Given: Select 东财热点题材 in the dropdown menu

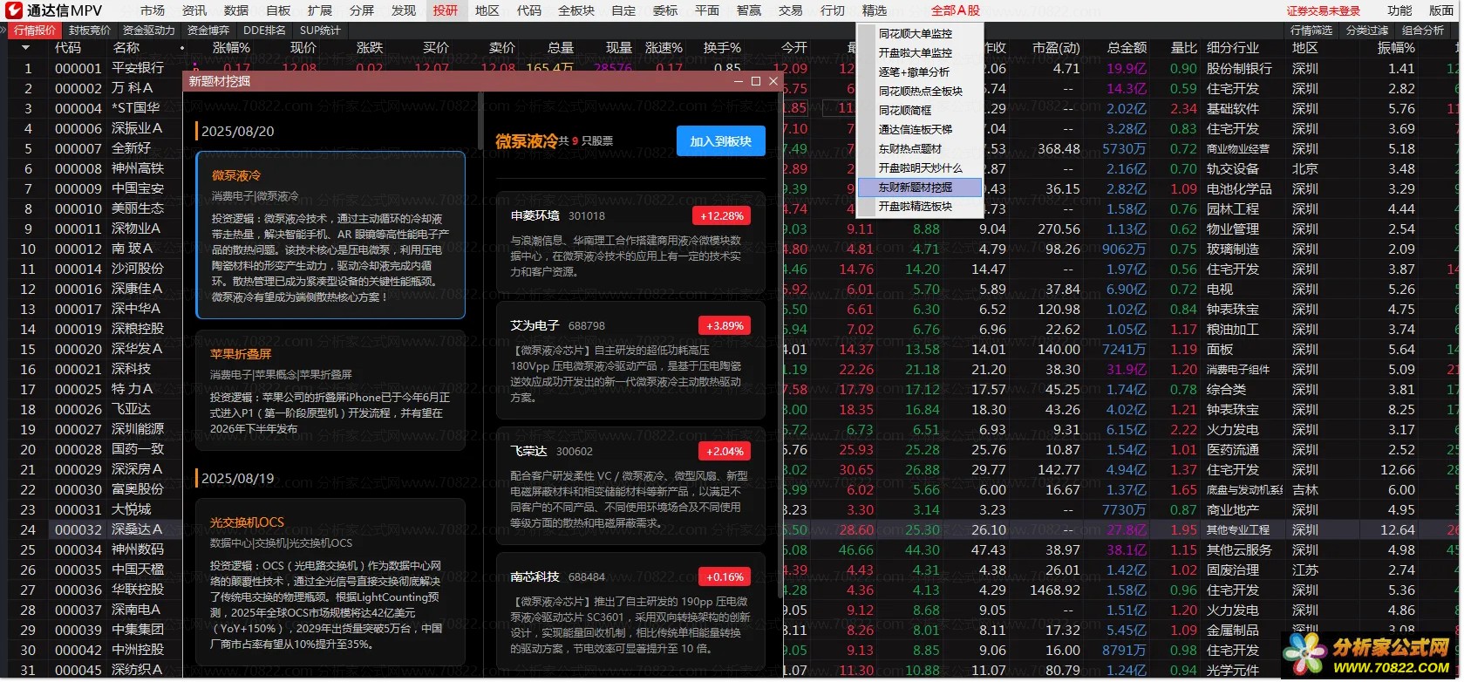Looking at the screenshot, I should (x=920, y=148).
